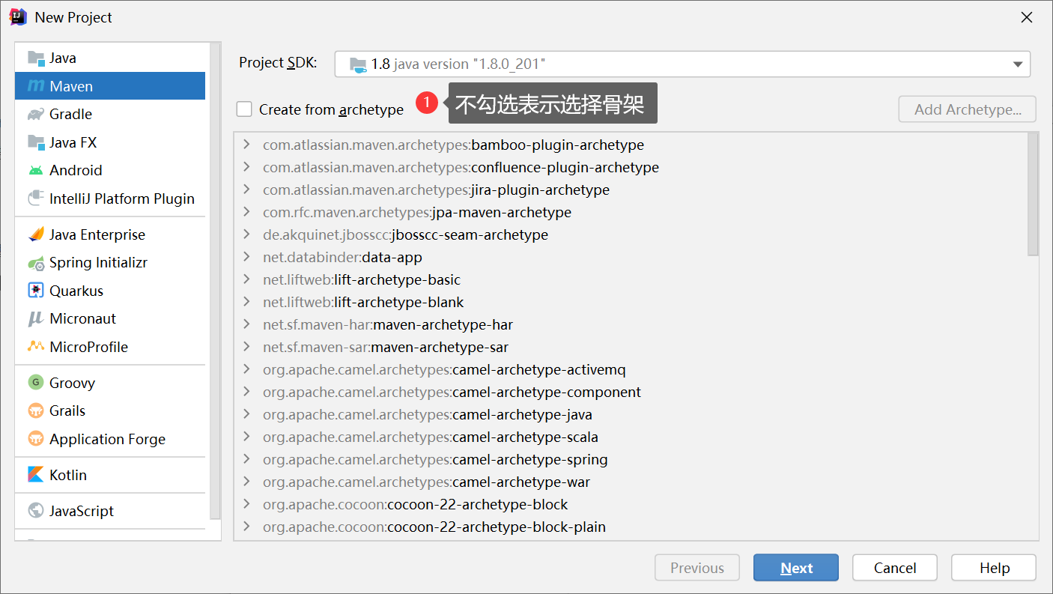The width and height of the screenshot is (1053, 594).
Task: Choose Java FX project type
Action: coord(110,142)
